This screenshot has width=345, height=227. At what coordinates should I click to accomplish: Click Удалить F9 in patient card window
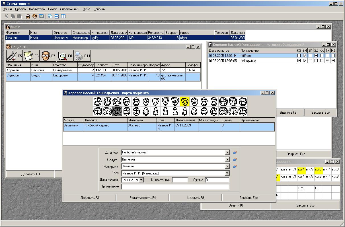(196, 198)
